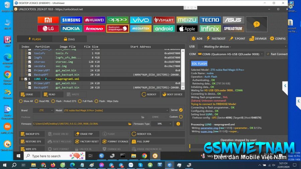Open DEVMGR device manager
The image size is (301, 169).
tap(258, 38)
